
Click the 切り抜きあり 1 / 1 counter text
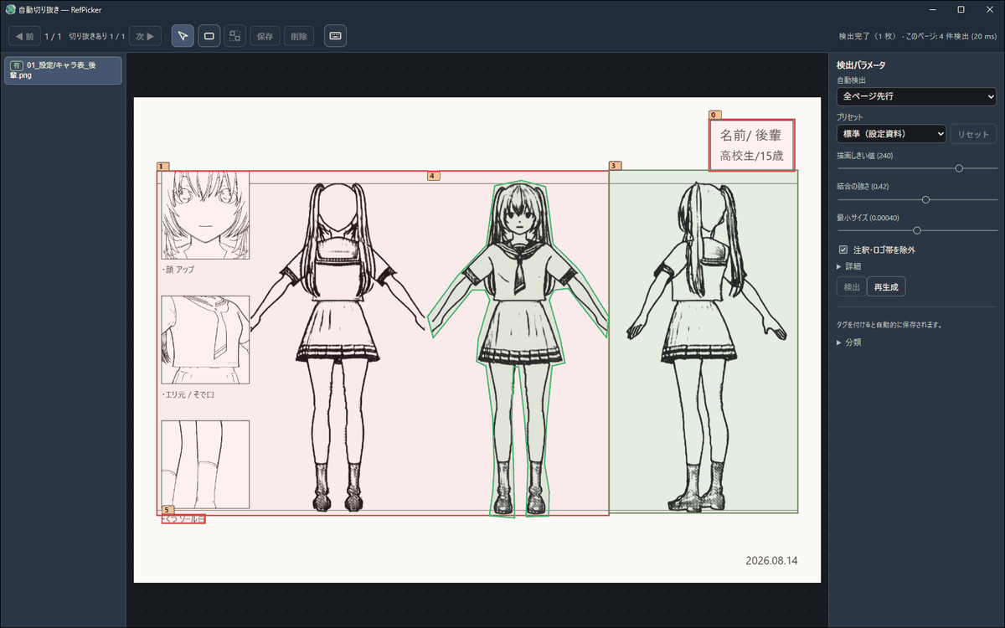pyautogui.click(x=96, y=37)
